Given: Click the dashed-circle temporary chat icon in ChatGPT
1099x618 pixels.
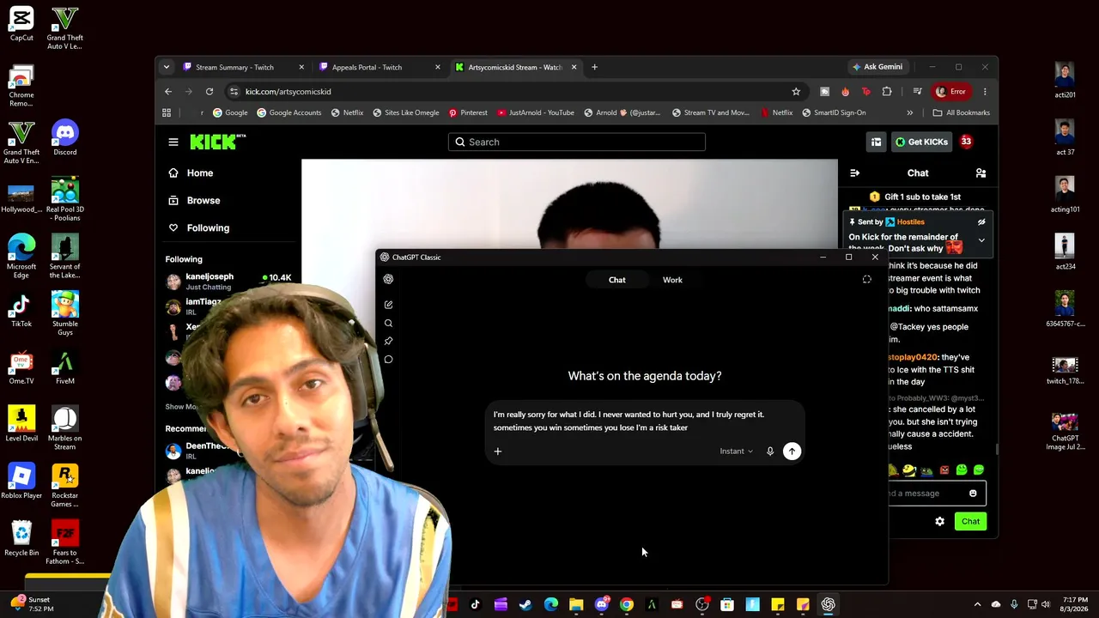Looking at the screenshot, I should point(866,279).
